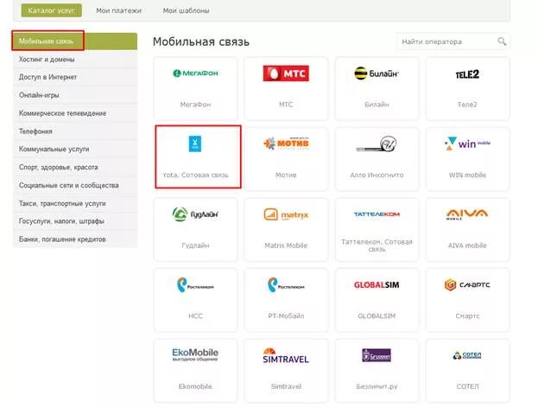The image size is (538, 408).
Task: Choose the Смартс operator logo
Action: point(467,284)
